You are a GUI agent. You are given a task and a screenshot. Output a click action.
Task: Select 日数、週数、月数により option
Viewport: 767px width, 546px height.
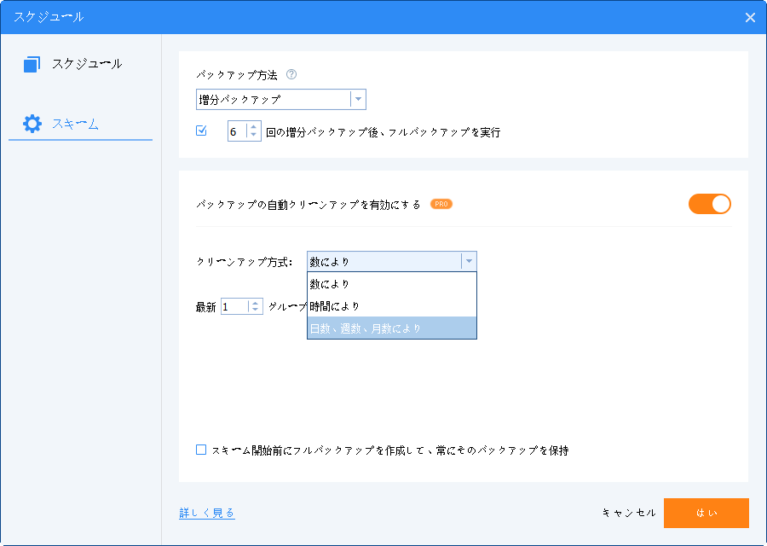tap(366, 328)
